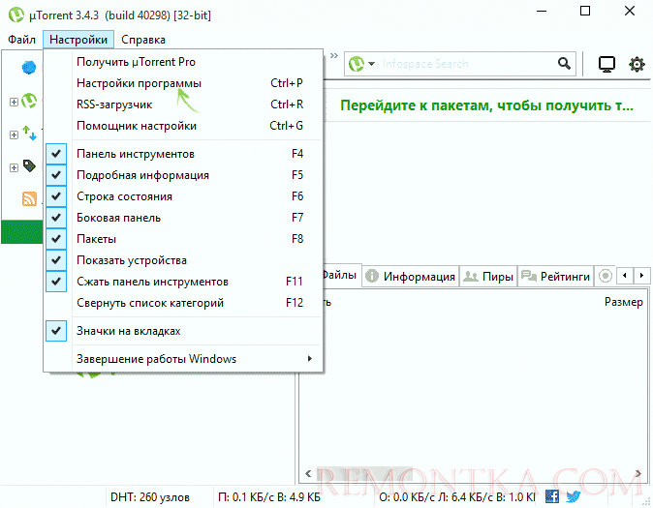Expand the torrents tree node in sidebar
The image size is (653, 508).
click(14, 102)
